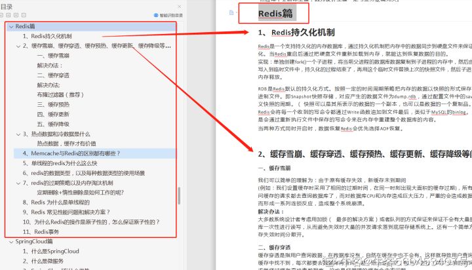Open 热点数据，缓存才有价值 entry
The width and height of the screenshot is (472, 270).
point(66,144)
